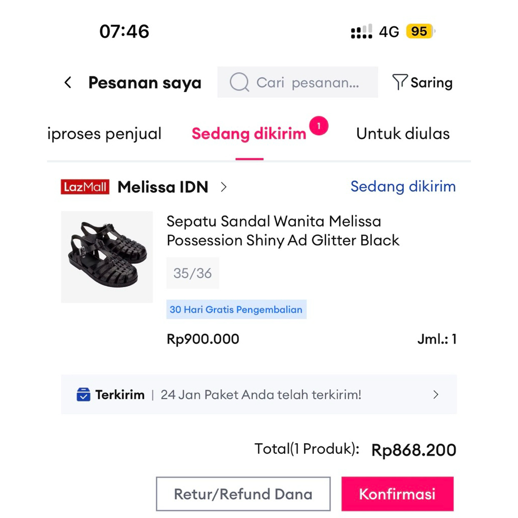The height and width of the screenshot is (518, 518).
Task: Switch to the Untuk diulas tab
Action: pyautogui.click(x=403, y=134)
